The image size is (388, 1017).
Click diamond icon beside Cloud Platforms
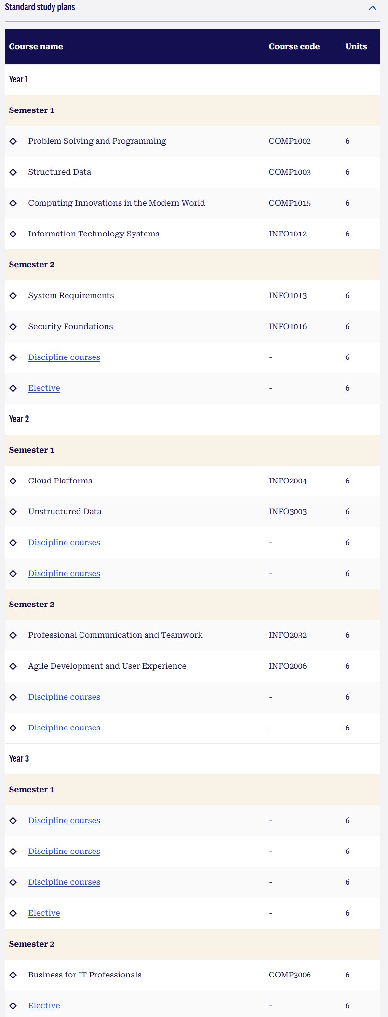coord(13,481)
